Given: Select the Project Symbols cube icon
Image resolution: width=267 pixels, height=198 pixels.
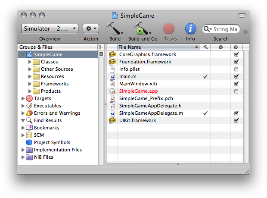Looking at the screenshot, I should [29, 142].
